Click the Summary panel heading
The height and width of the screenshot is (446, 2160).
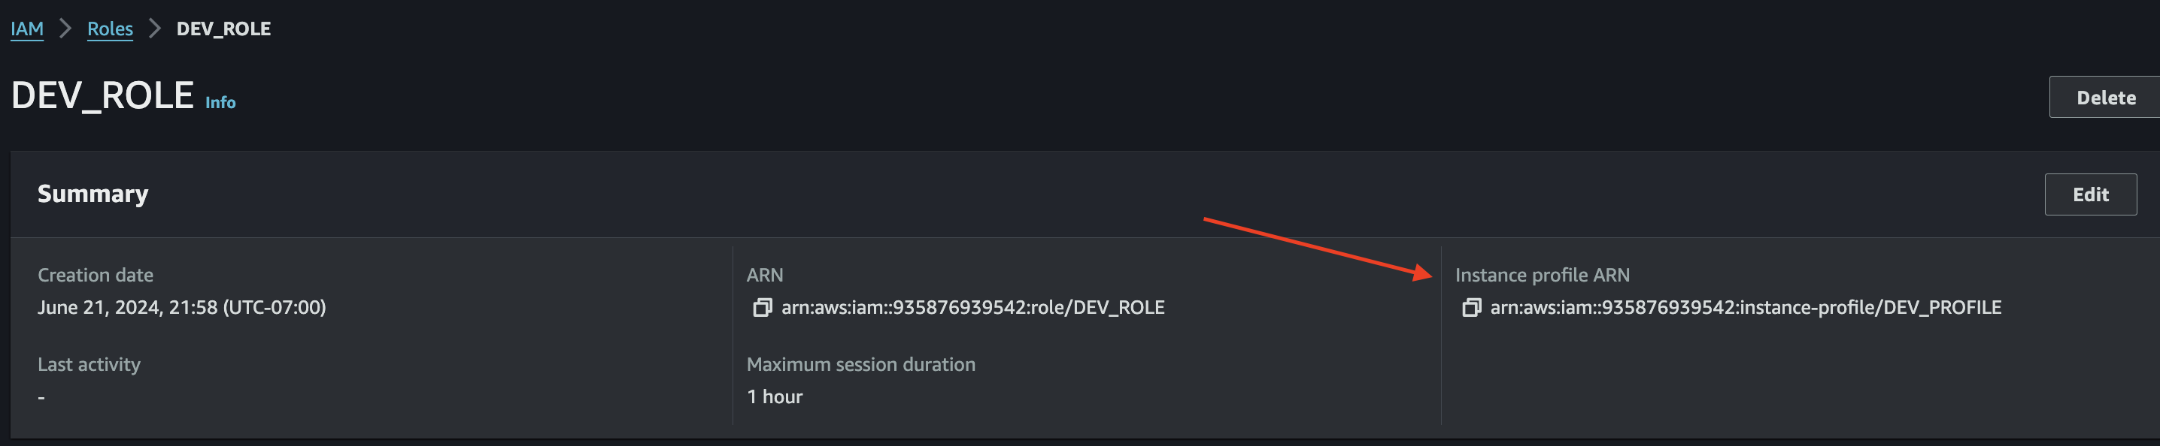pyautogui.click(x=93, y=193)
